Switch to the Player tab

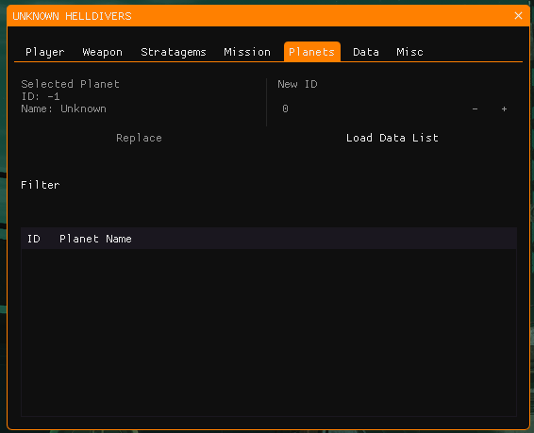tap(45, 52)
